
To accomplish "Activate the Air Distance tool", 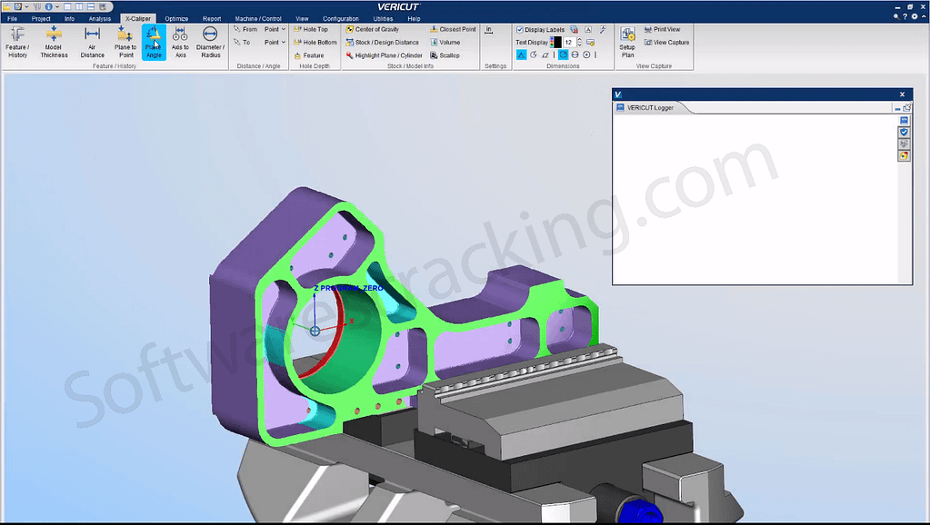I will point(92,42).
